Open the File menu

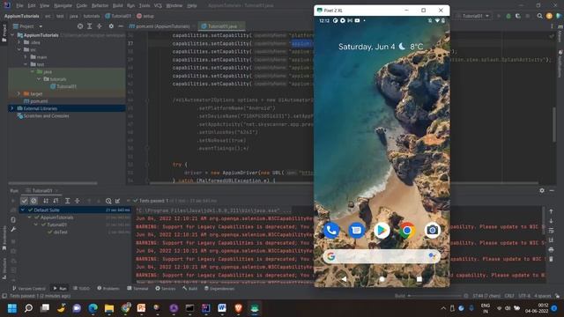tap(19, 6)
